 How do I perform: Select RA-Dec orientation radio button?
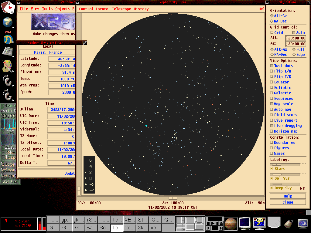click(272, 21)
